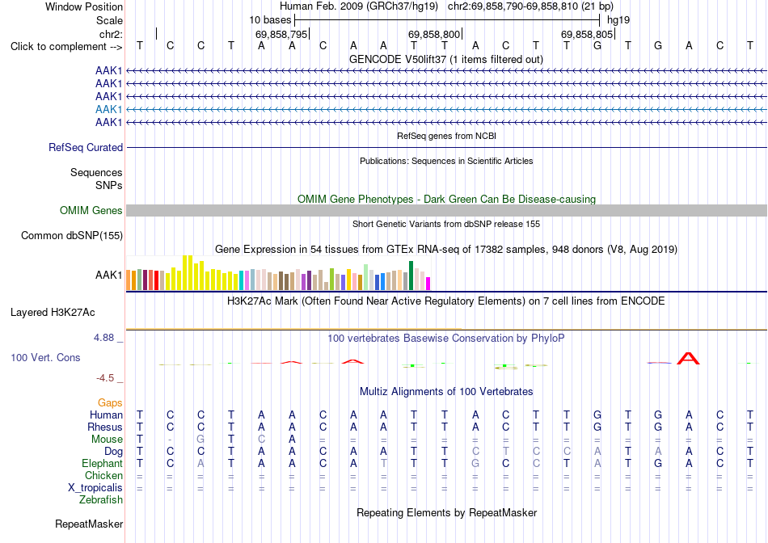The image size is (768, 543).
Task: Select the Chicken alignment row label
Action: click(x=103, y=475)
